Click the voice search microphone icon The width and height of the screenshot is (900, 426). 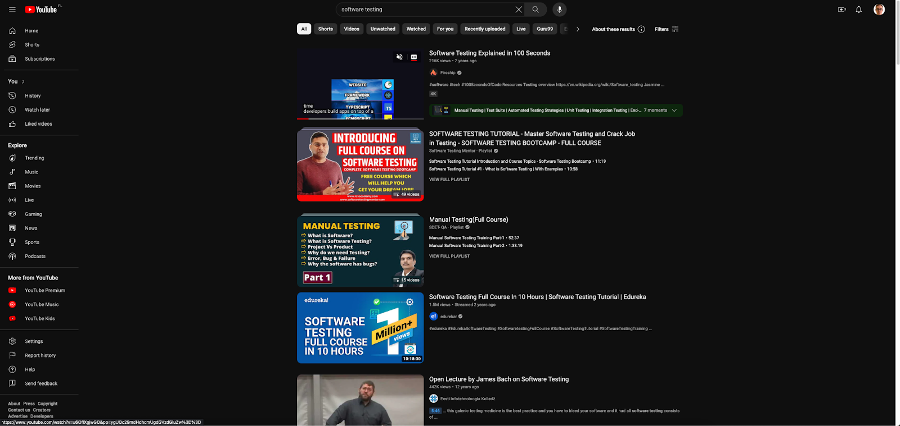tap(559, 10)
